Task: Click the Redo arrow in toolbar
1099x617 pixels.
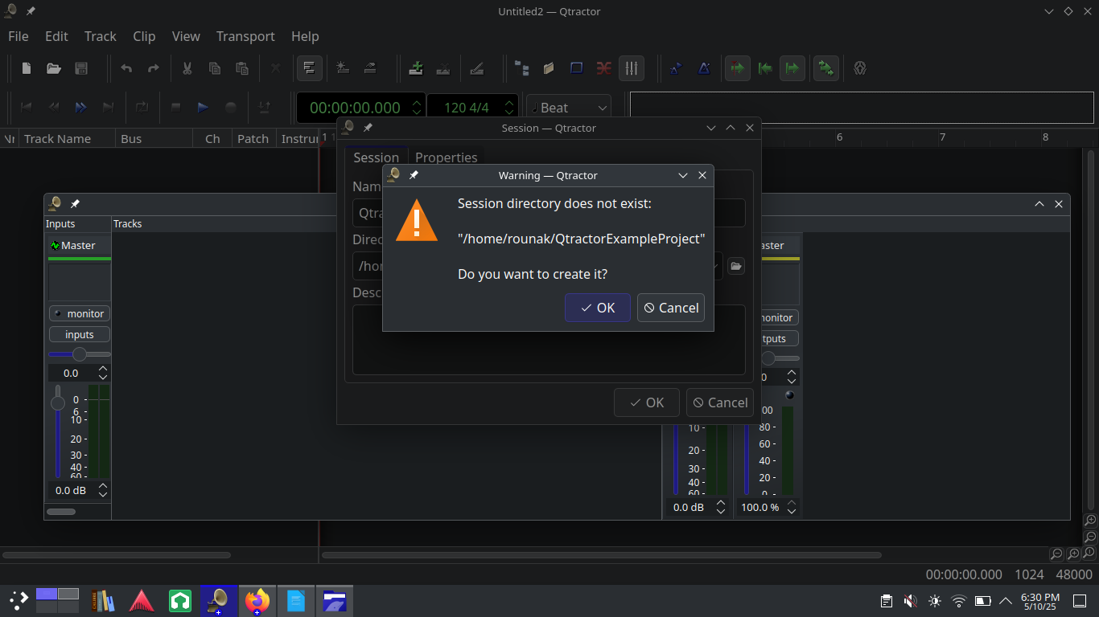Action: coord(153,68)
